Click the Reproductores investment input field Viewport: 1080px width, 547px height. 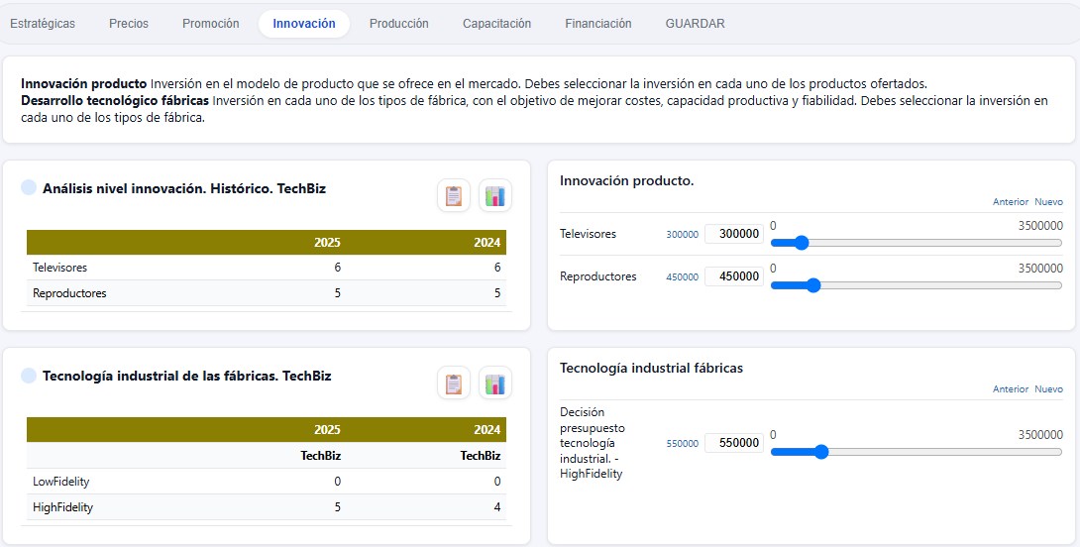tap(734, 276)
